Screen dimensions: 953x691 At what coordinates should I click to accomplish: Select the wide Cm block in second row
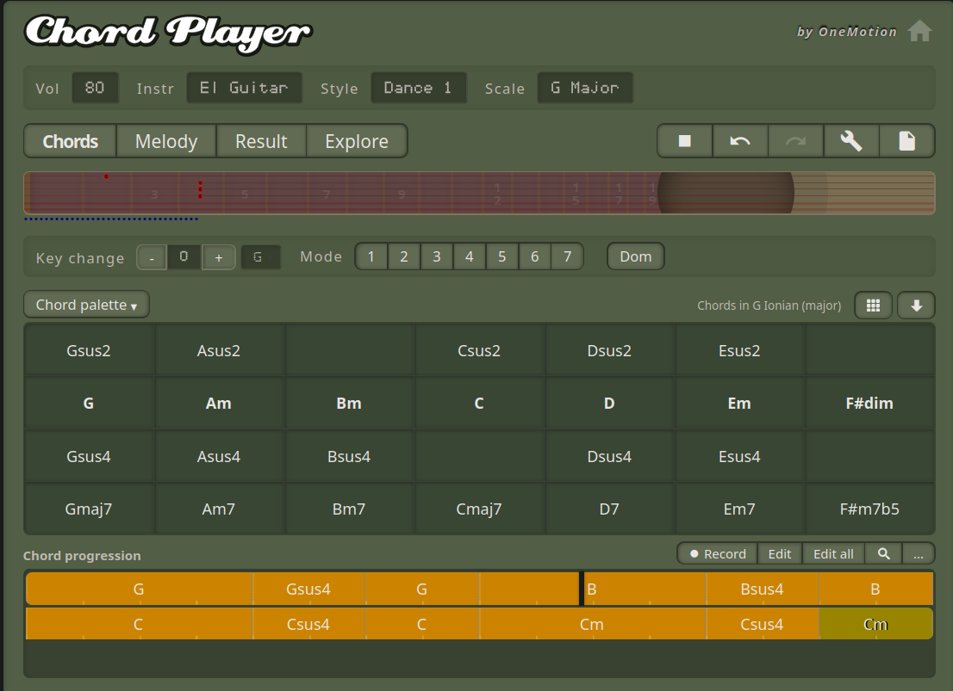pyautogui.click(x=592, y=624)
